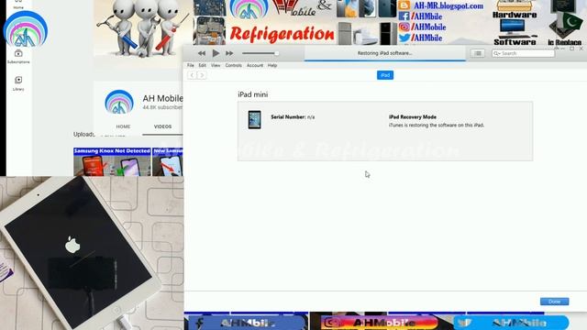Select the blue iPad button
This screenshot has width=587, height=330.
click(385, 75)
